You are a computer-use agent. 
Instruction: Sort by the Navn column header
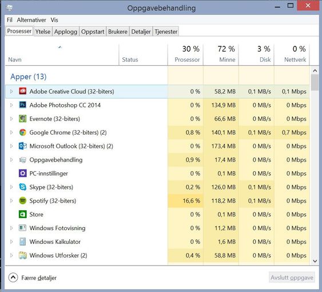coord(62,54)
